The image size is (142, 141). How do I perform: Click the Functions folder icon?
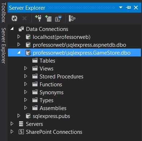coord(35,84)
